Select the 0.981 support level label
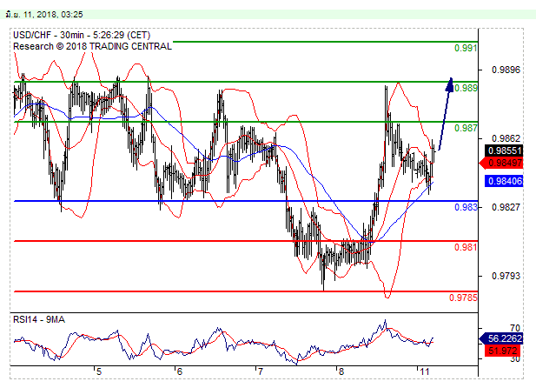This screenshot has height=388, width=536. point(466,247)
